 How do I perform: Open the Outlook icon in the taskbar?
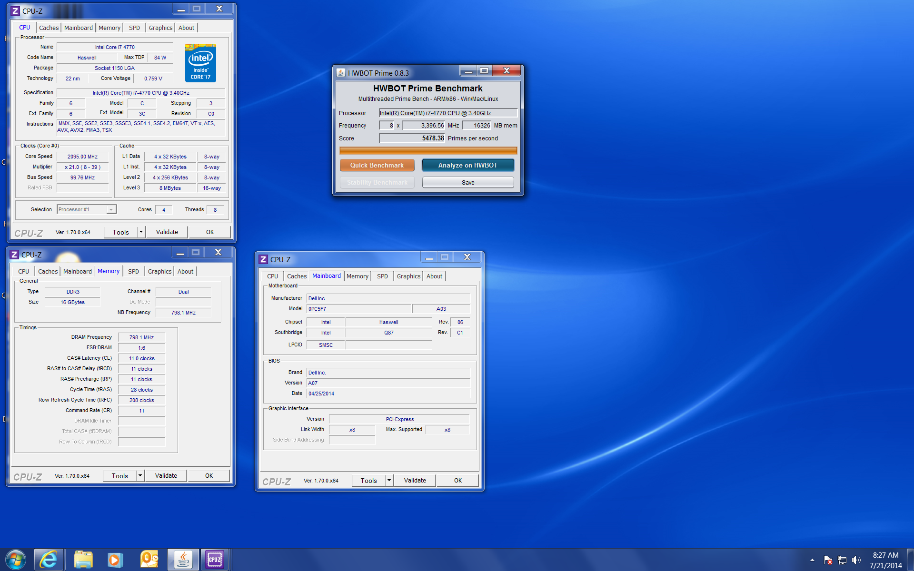coord(149,560)
